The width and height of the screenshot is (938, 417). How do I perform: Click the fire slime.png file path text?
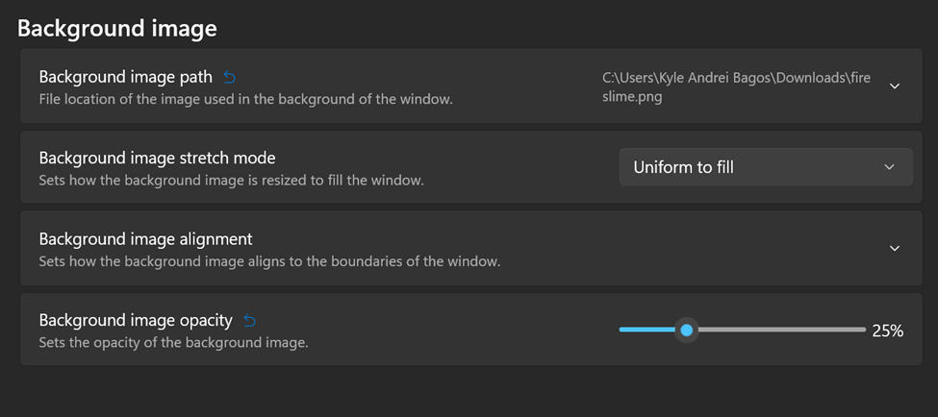pos(736,87)
